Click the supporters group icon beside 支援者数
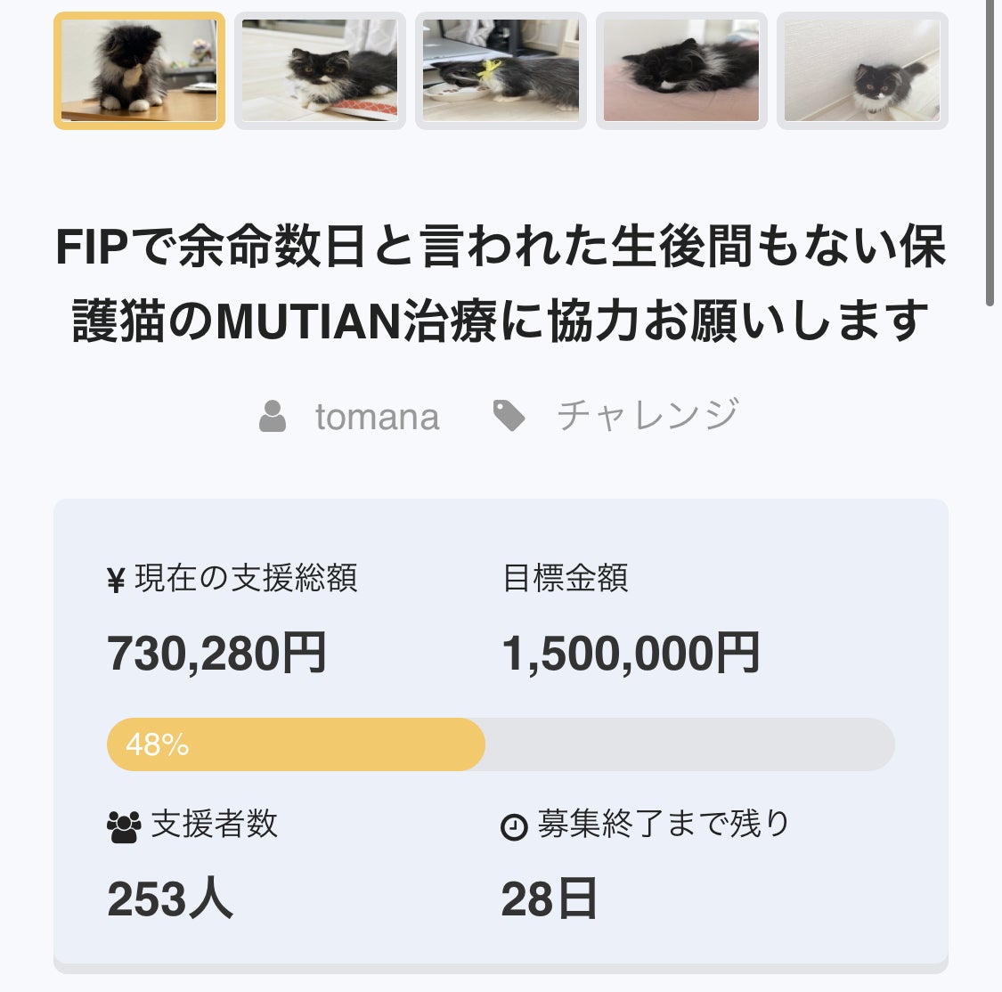1002x992 pixels. [x=124, y=827]
